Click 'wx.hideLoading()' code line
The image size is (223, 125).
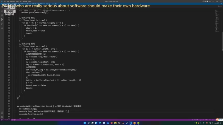coord(28,109)
